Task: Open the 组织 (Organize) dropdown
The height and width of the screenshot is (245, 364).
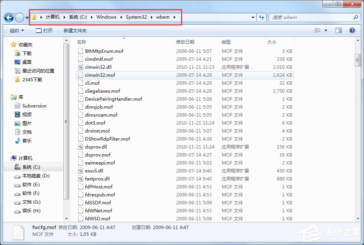Action: (x=16, y=30)
